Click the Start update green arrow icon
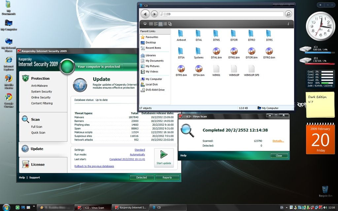 [164, 155]
